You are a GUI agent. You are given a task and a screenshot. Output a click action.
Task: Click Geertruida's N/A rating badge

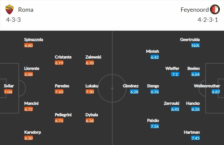pyautogui.click(x=195, y=45)
